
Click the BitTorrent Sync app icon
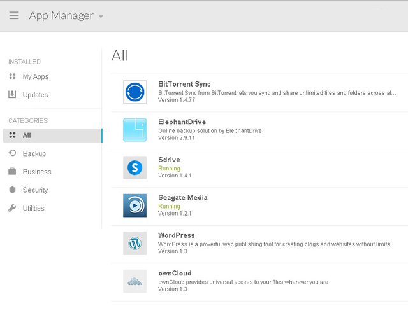[x=135, y=92]
